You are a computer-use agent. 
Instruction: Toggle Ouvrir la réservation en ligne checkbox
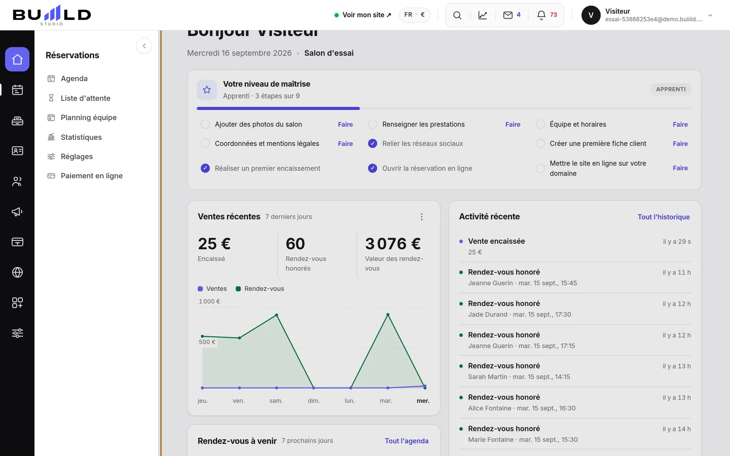tap(373, 168)
